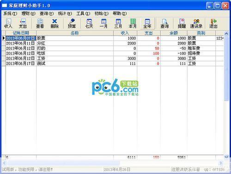231x174 pixels.
Task: Click the 查询 search toolbar icon
Action: (164, 24)
